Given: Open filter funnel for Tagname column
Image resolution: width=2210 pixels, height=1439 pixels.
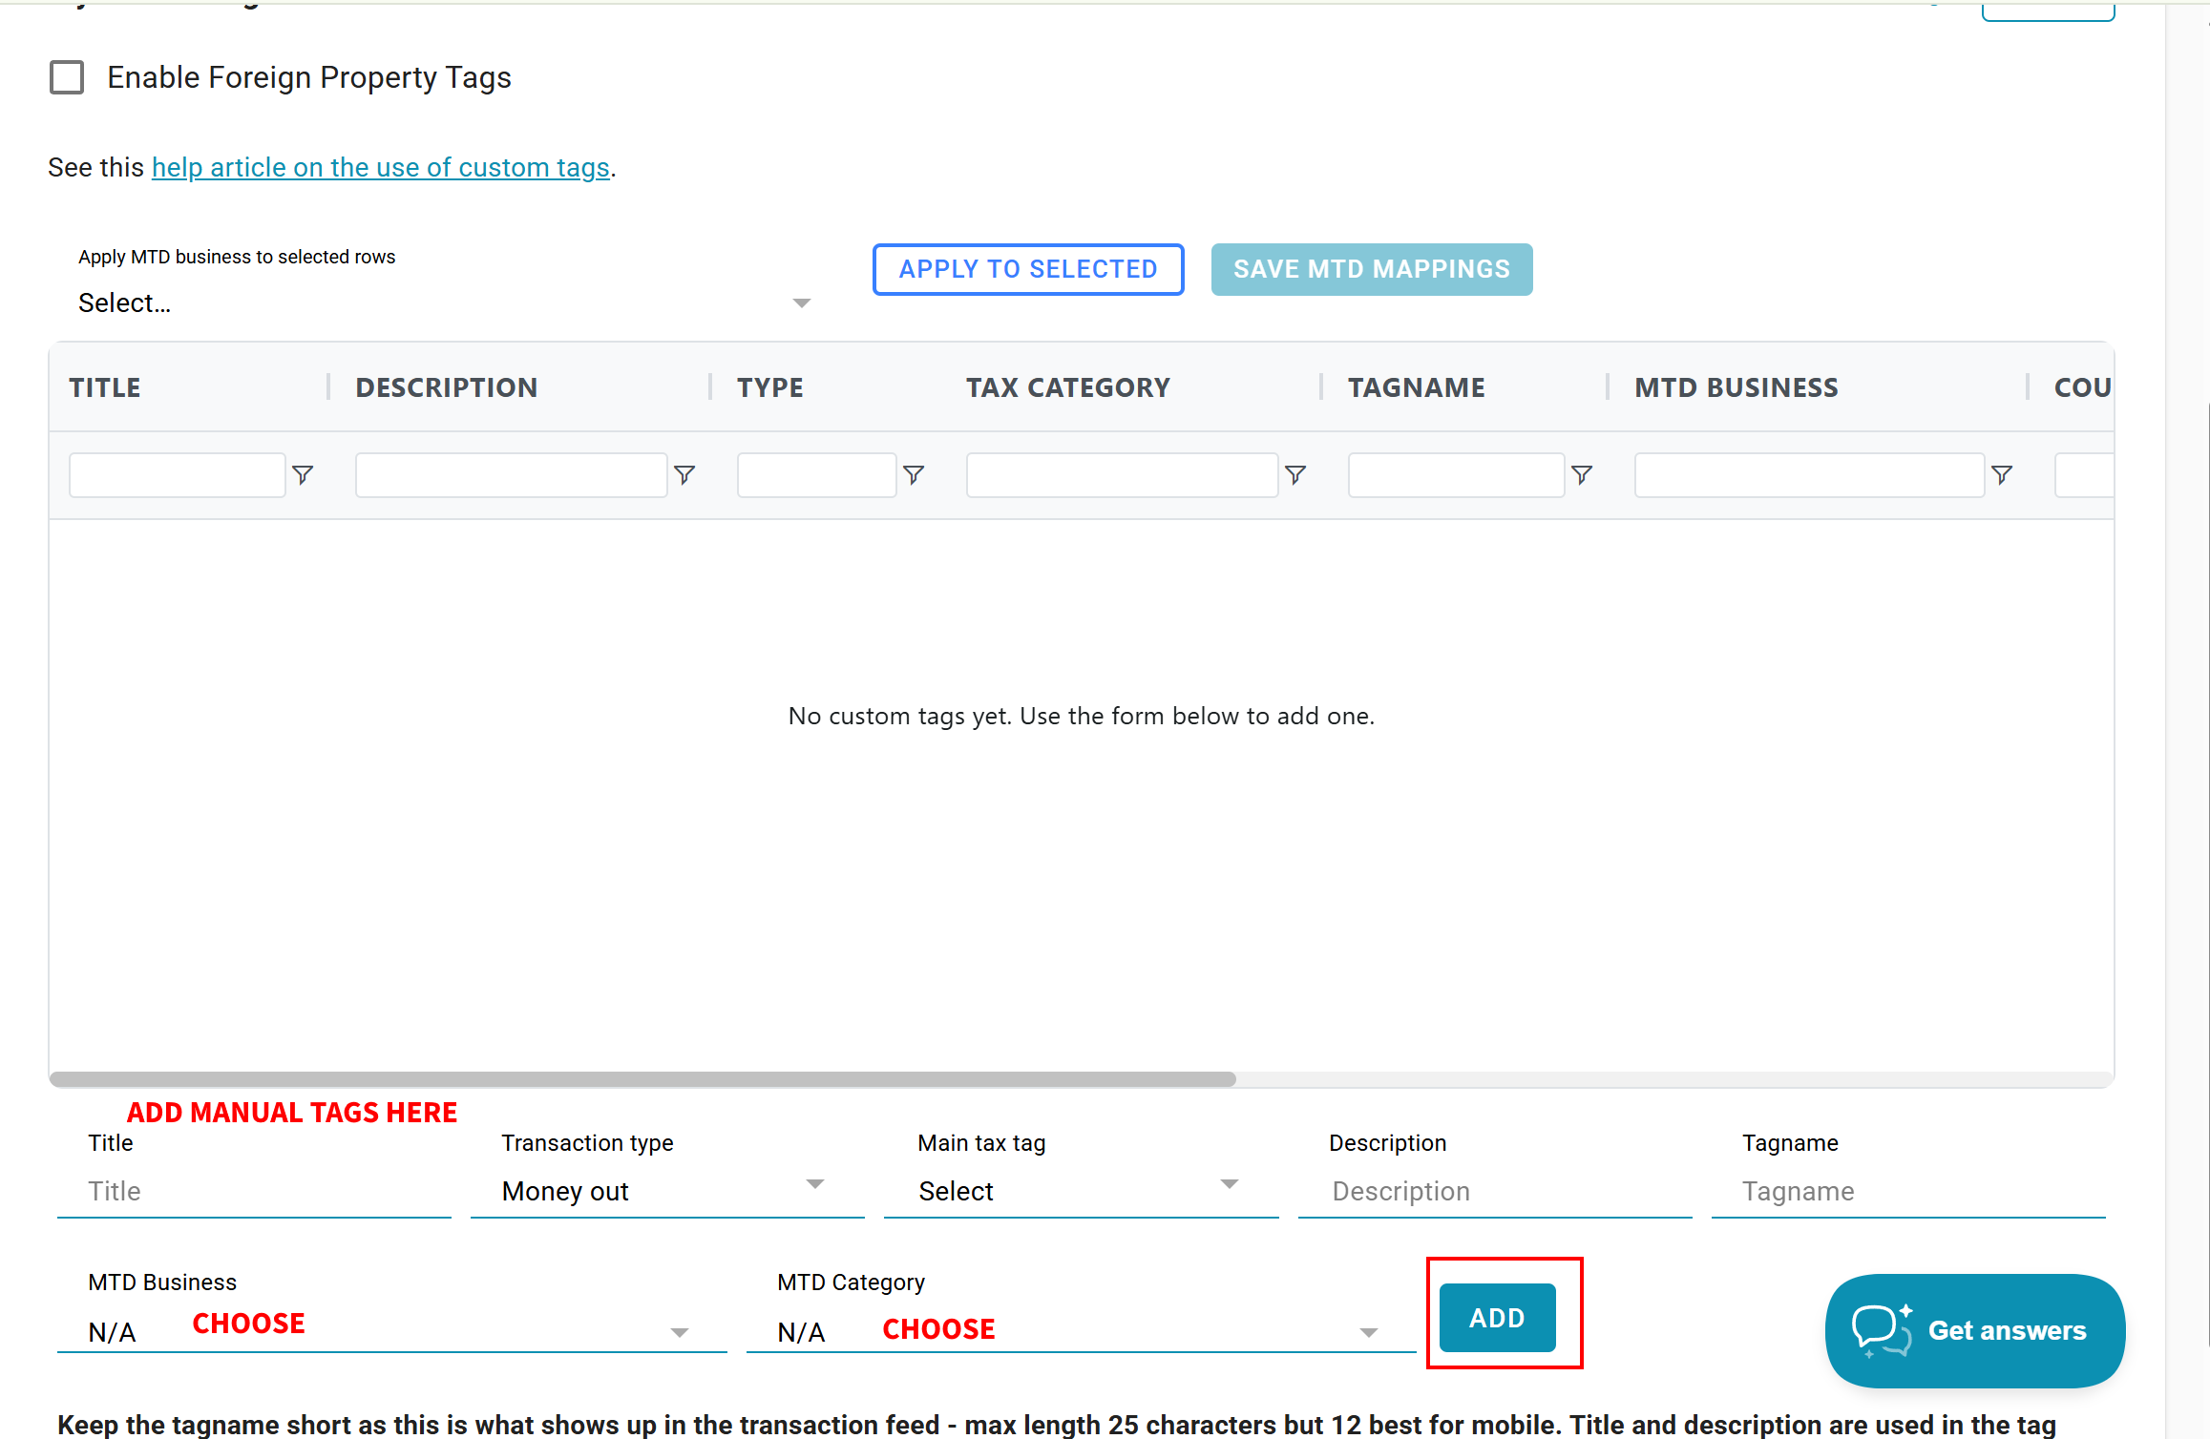Looking at the screenshot, I should [1582, 475].
